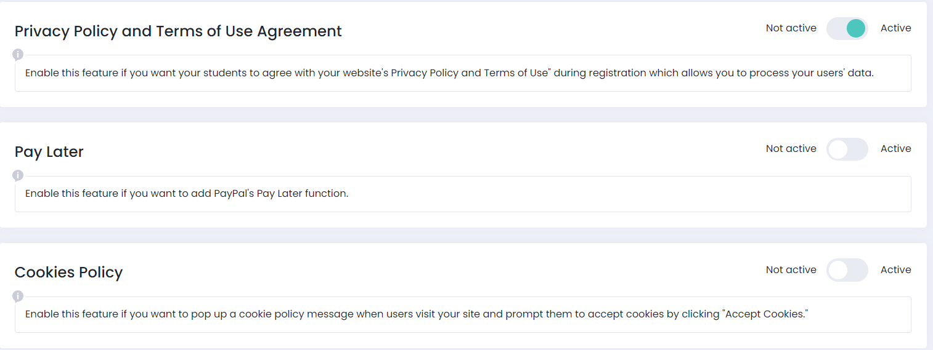Click "Active" label next to Cookies Policy toggle
The image size is (933, 350).
pyautogui.click(x=896, y=270)
